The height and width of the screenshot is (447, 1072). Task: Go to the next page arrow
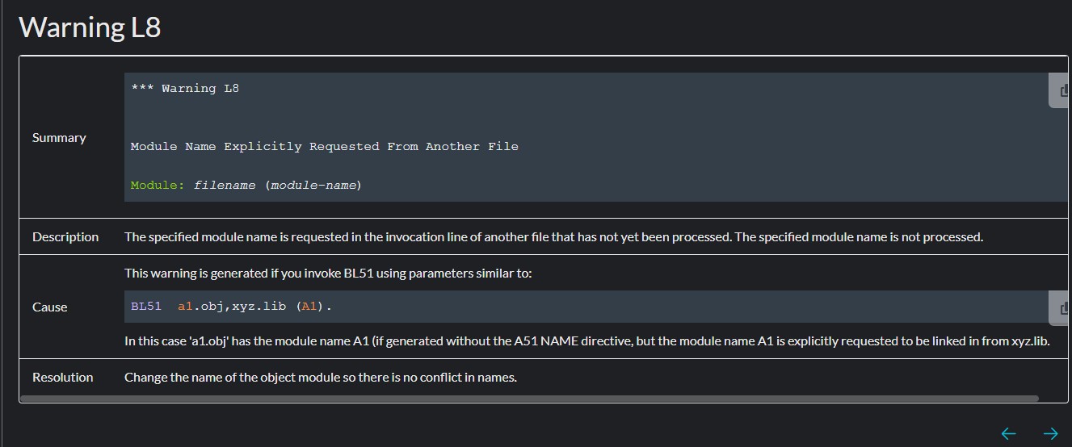pos(1050,434)
